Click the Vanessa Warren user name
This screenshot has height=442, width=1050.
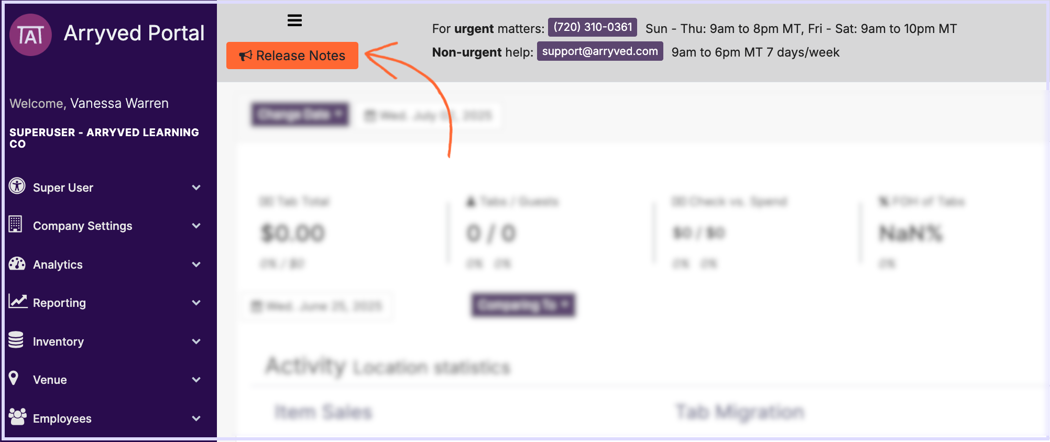click(119, 103)
